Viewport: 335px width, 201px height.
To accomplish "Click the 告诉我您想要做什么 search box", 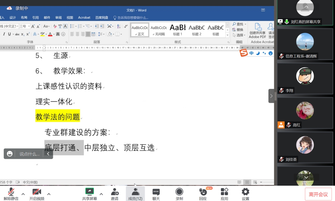I will (x=131, y=18).
